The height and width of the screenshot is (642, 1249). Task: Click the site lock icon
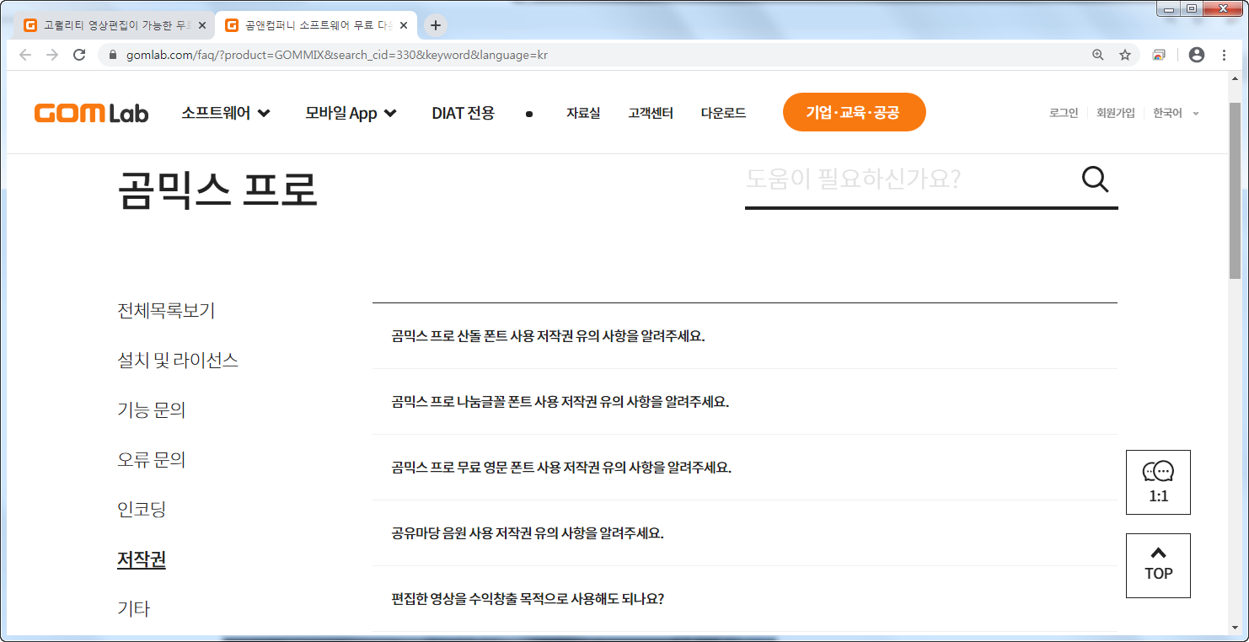pyautogui.click(x=112, y=55)
